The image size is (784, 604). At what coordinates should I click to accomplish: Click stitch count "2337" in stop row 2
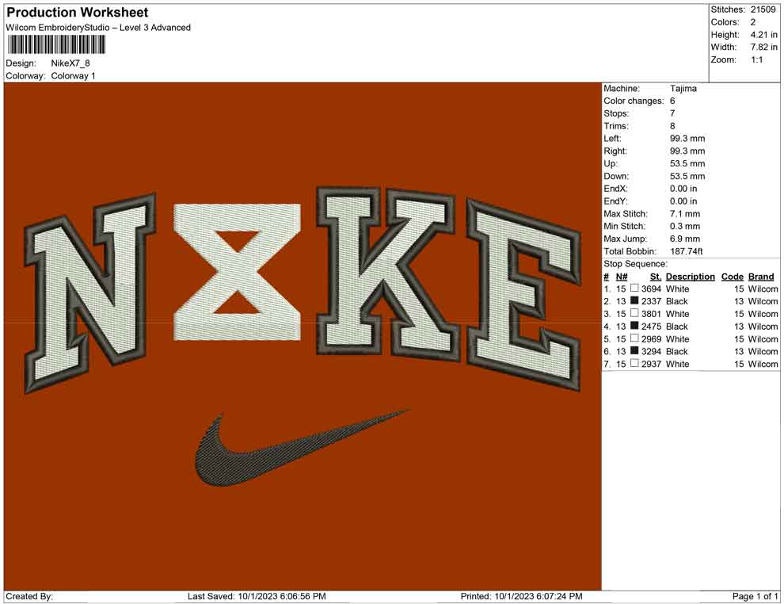click(x=651, y=301)
